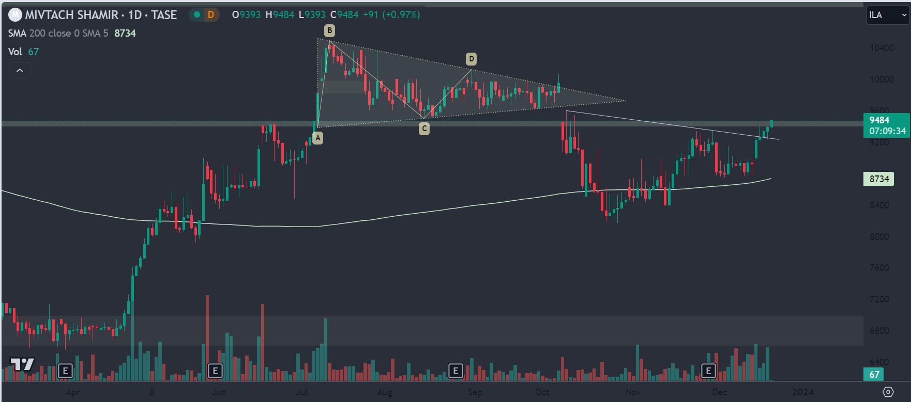911x402 pixels.
Task: Click the SMA value label 8734 on price axis
Action: (879, 179)
